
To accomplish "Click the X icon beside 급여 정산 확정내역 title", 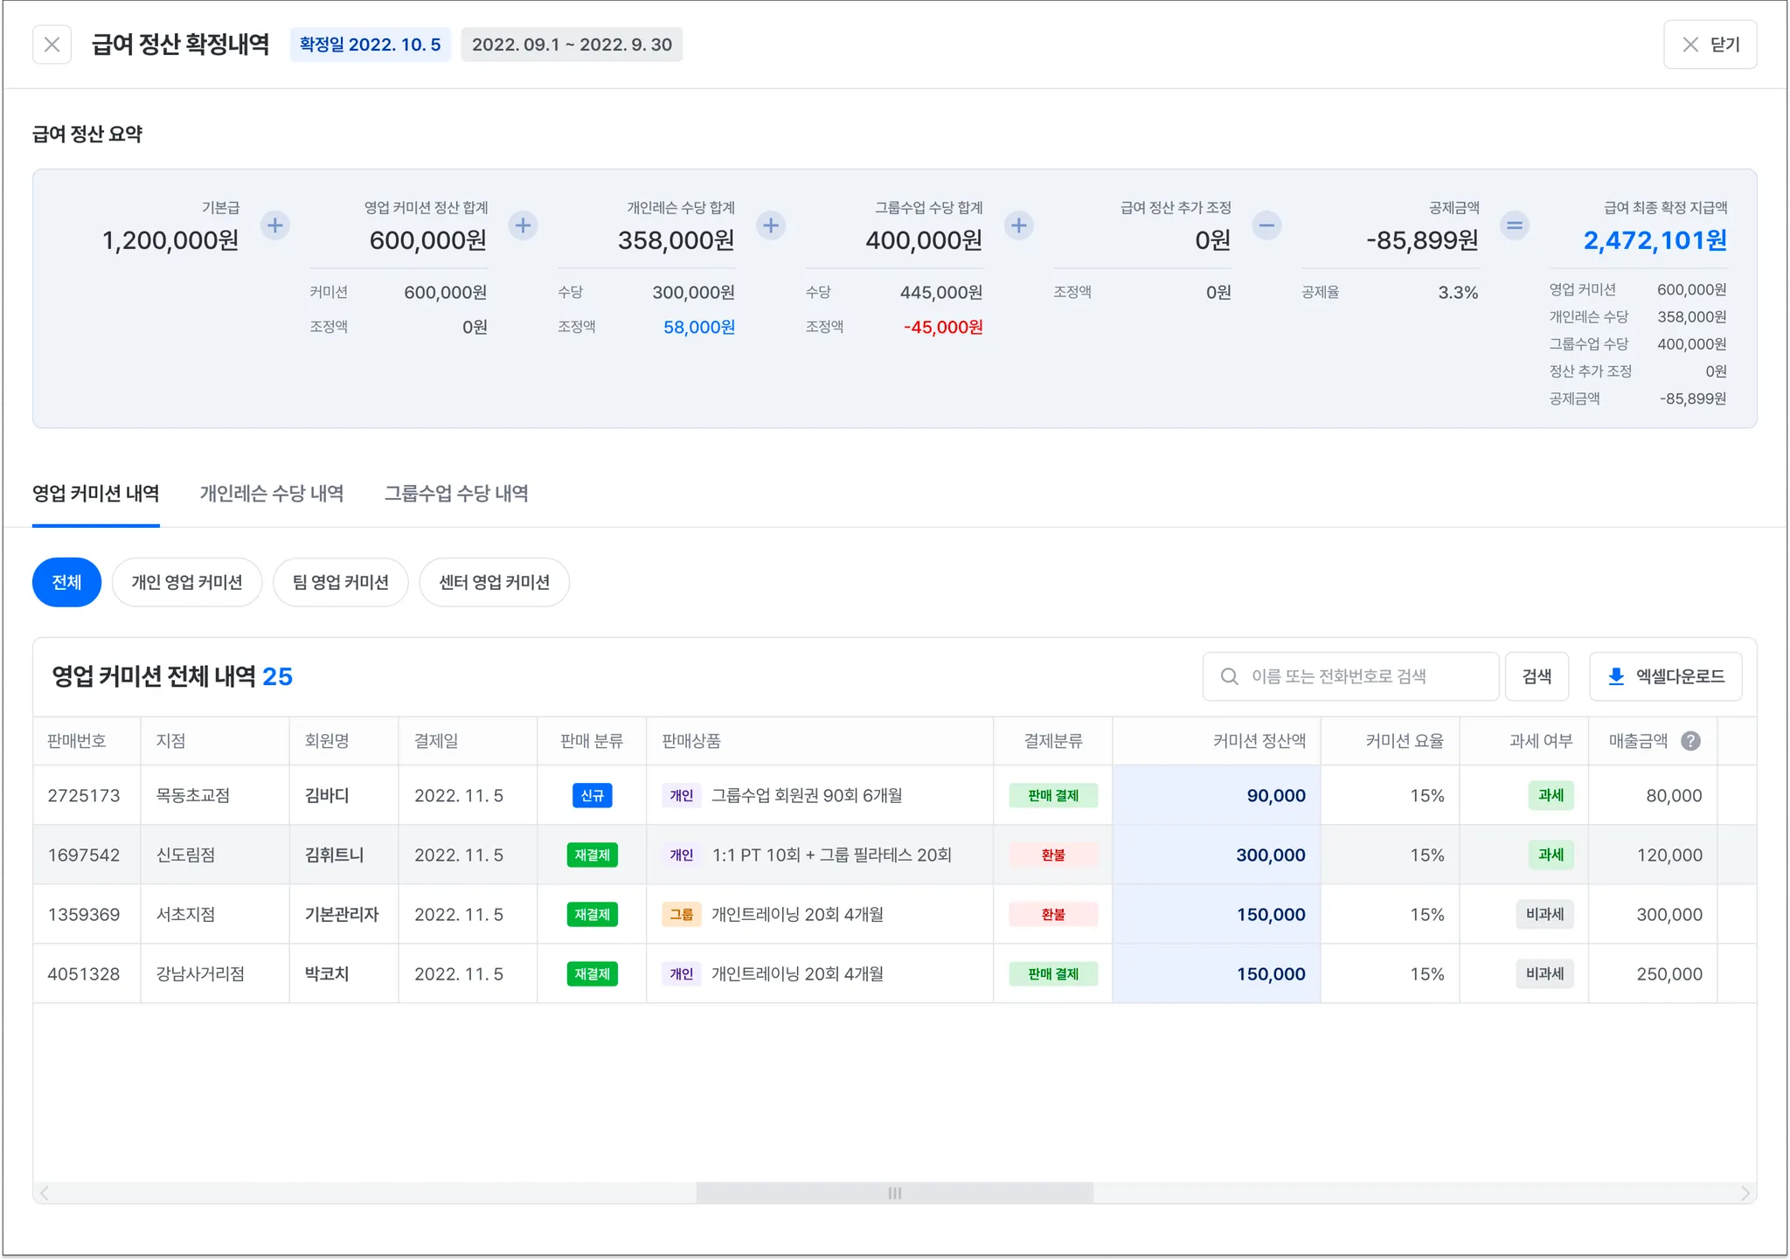I will pos(52,45).
